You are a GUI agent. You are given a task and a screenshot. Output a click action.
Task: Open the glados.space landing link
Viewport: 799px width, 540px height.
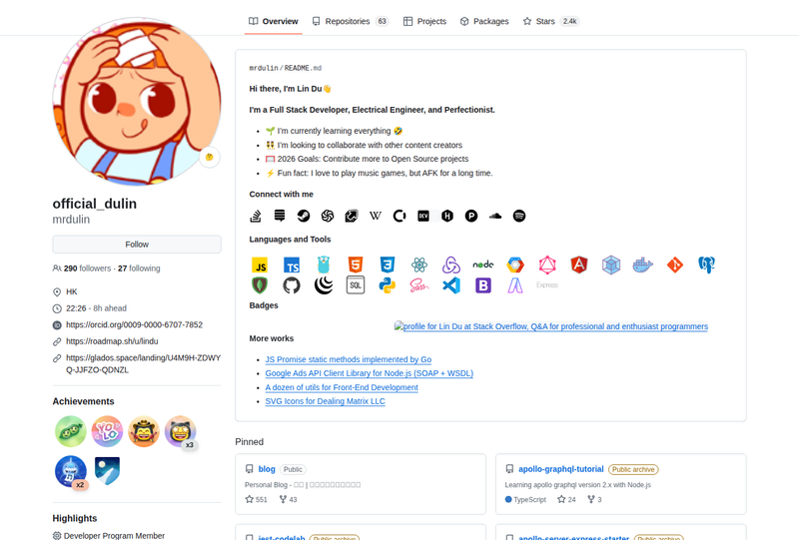143,363
